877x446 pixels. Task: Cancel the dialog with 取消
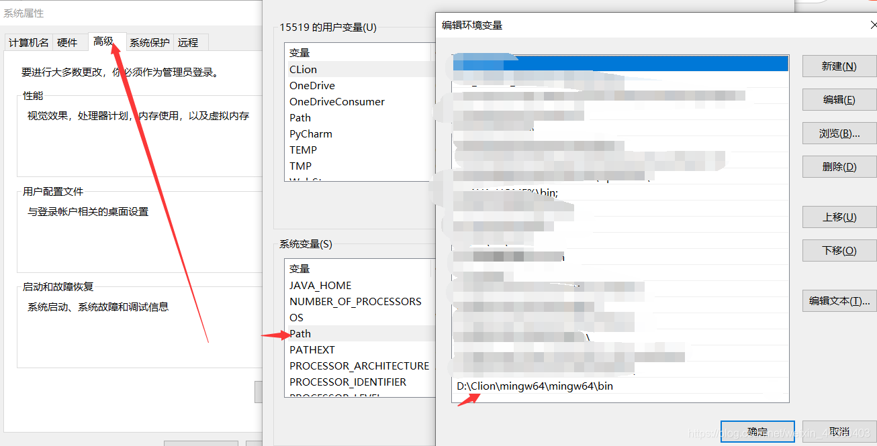[x=838, y=432]
